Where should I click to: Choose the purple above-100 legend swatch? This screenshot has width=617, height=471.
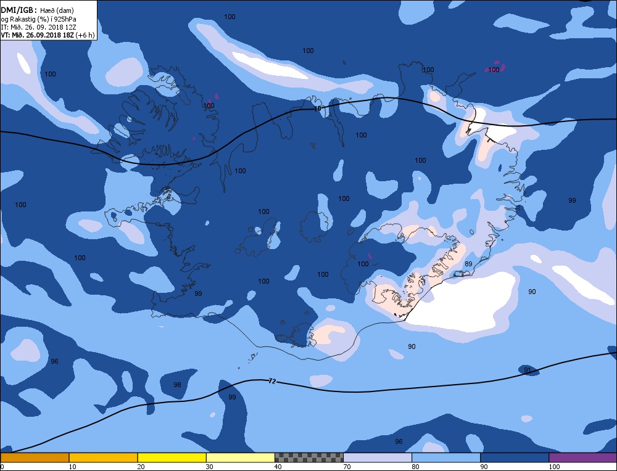pos(583,457)
